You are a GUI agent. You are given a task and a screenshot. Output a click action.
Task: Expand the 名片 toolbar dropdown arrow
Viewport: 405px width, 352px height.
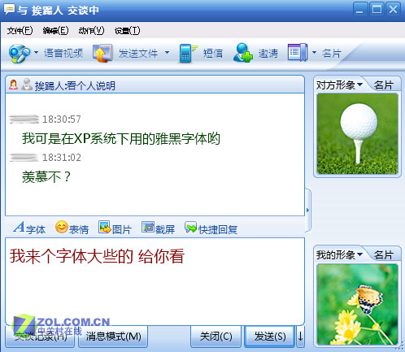click(314, 53)
